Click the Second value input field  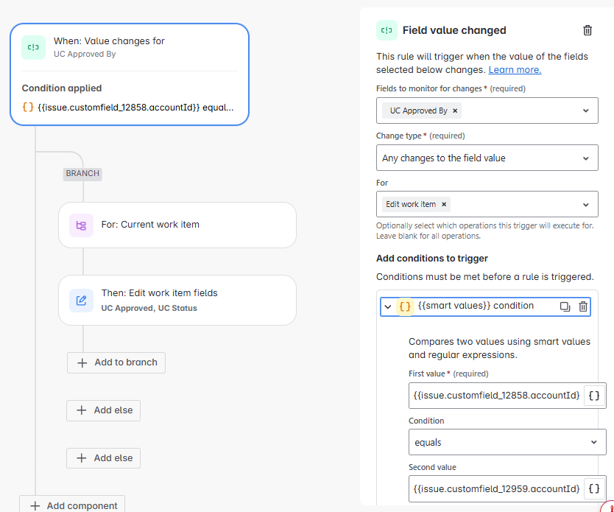496,488
